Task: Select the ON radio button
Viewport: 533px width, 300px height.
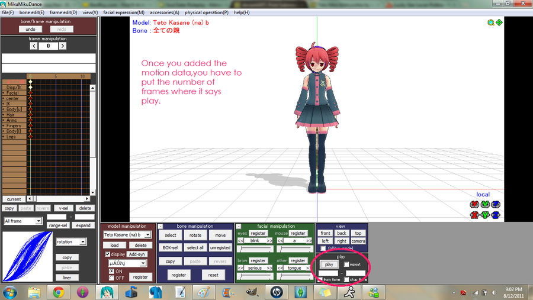Action: coord(111,271)
